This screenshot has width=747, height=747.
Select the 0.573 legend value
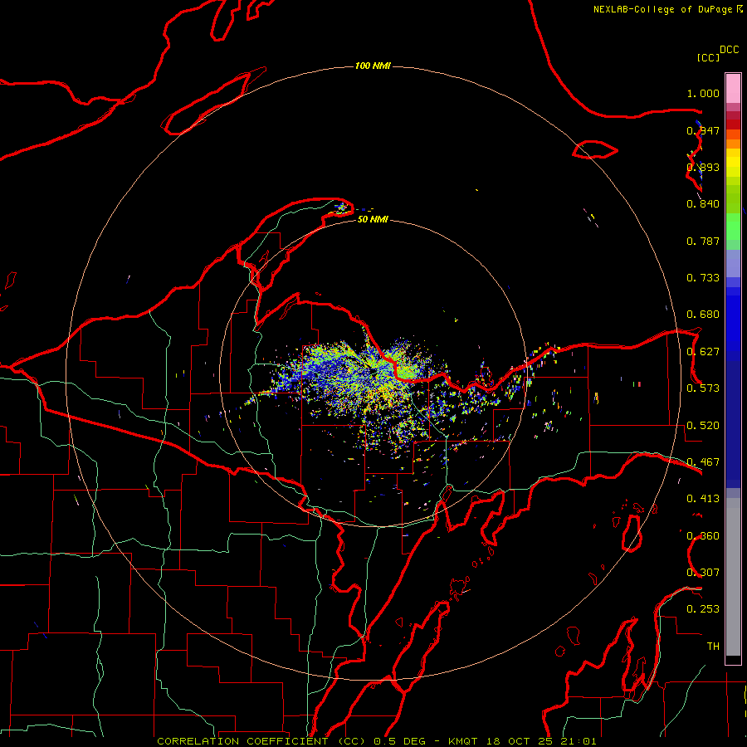pos(703,388)
